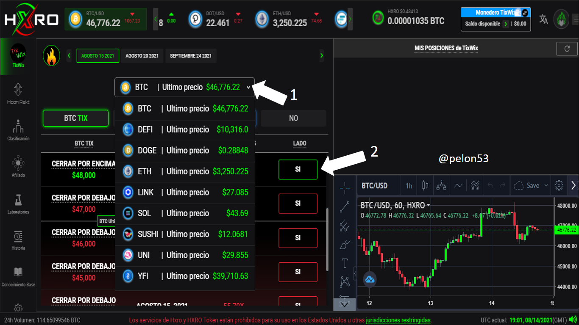Choose UNI from the asset list
The image size is (579, 325).
185,255
